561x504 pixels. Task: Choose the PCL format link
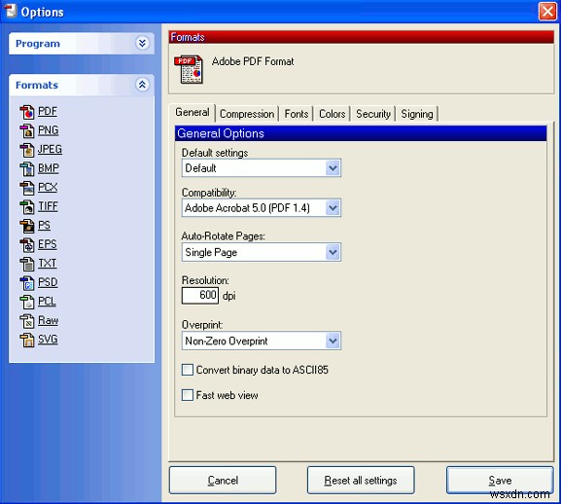(x=48, y=301)
